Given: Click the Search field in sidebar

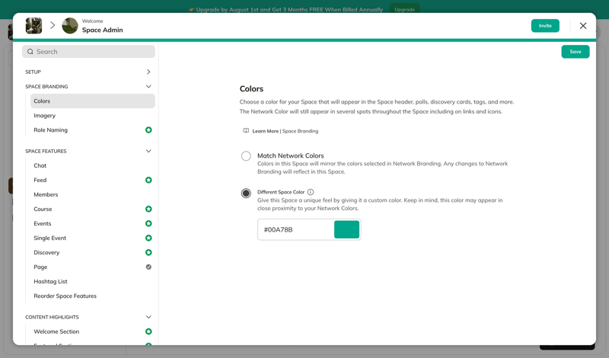Looking at the screenshot, I should coord(88,52).
